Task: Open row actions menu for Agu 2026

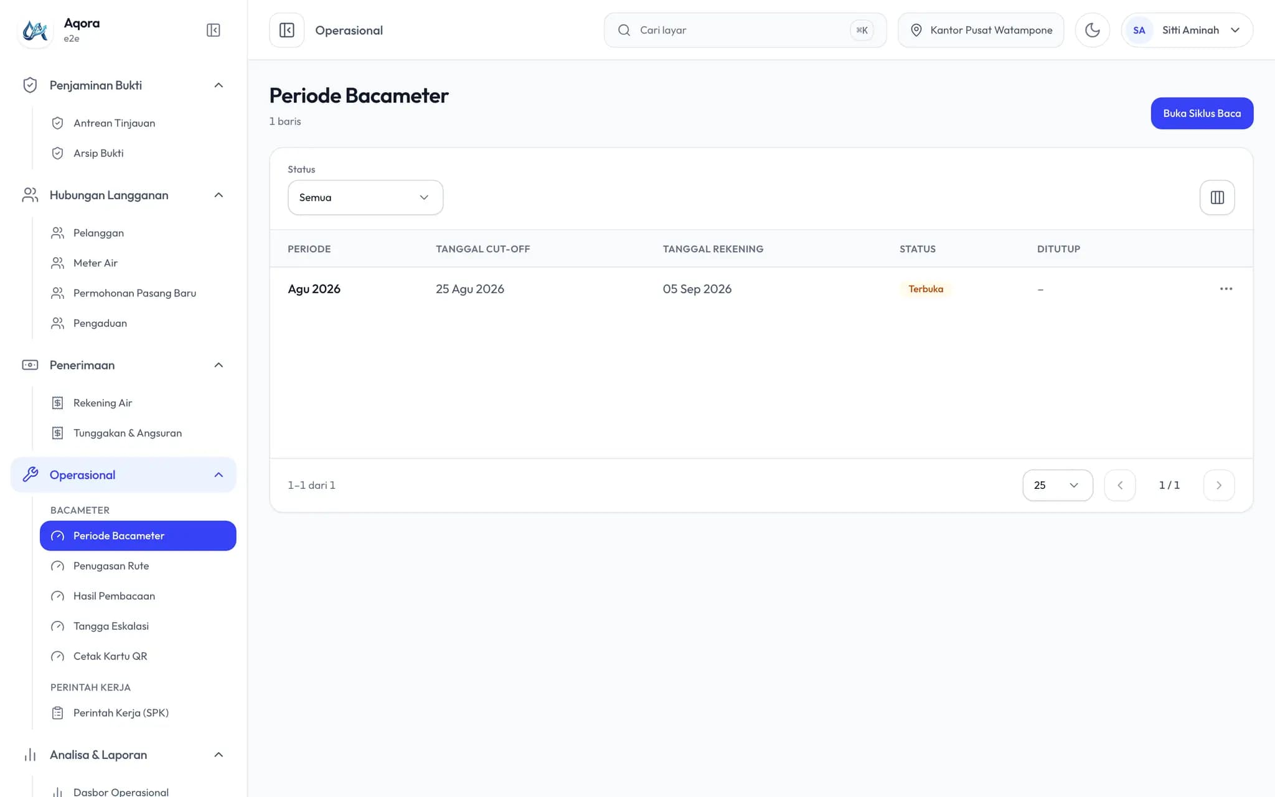Action: coord(1226,289)
